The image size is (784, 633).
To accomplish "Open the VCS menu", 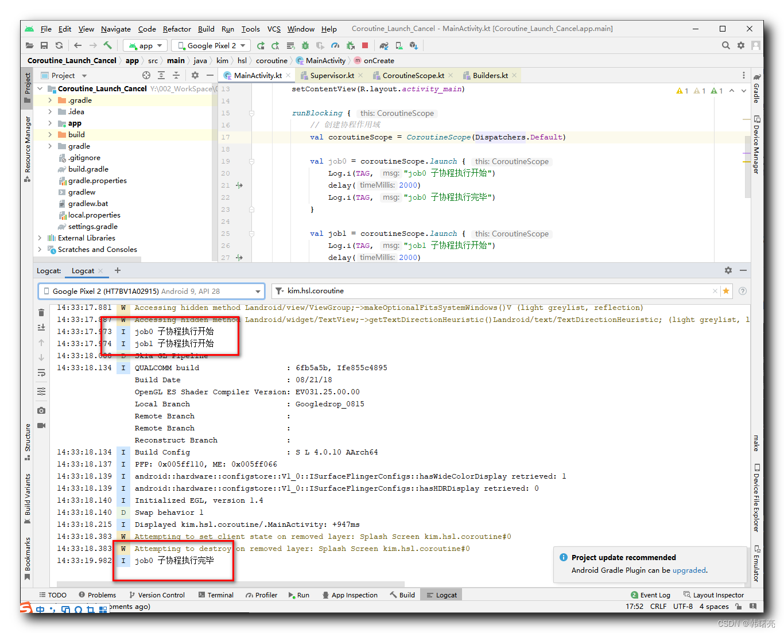I will (x=274, y=29).
